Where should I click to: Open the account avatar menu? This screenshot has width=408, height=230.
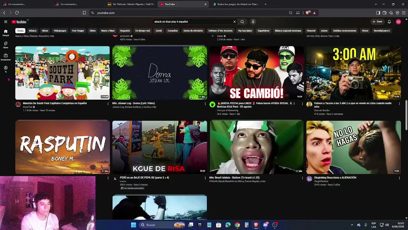tap(398, 22)
